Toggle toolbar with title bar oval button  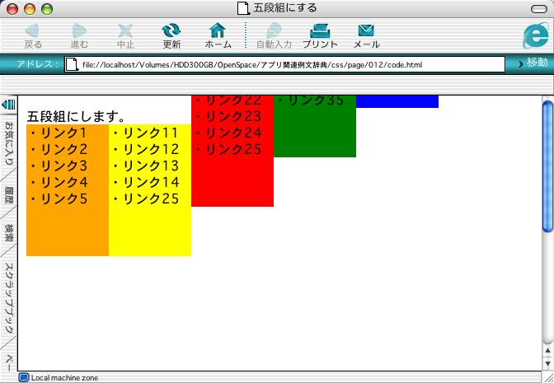(540, 8)
